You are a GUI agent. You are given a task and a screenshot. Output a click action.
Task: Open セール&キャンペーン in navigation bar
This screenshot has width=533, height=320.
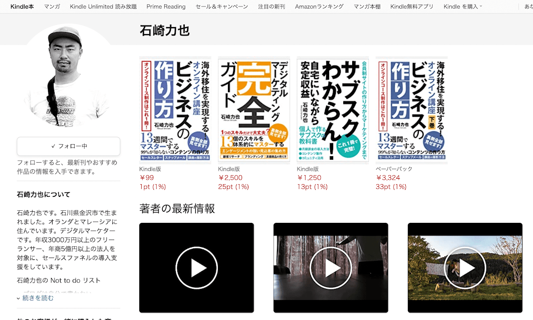click(221, 7)
